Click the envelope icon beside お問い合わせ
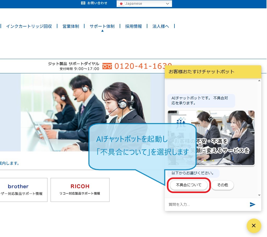 pyautogui.click(x=83, y=3)
